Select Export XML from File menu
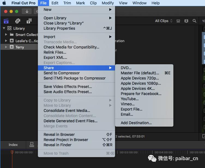 (x=55, y=57)
